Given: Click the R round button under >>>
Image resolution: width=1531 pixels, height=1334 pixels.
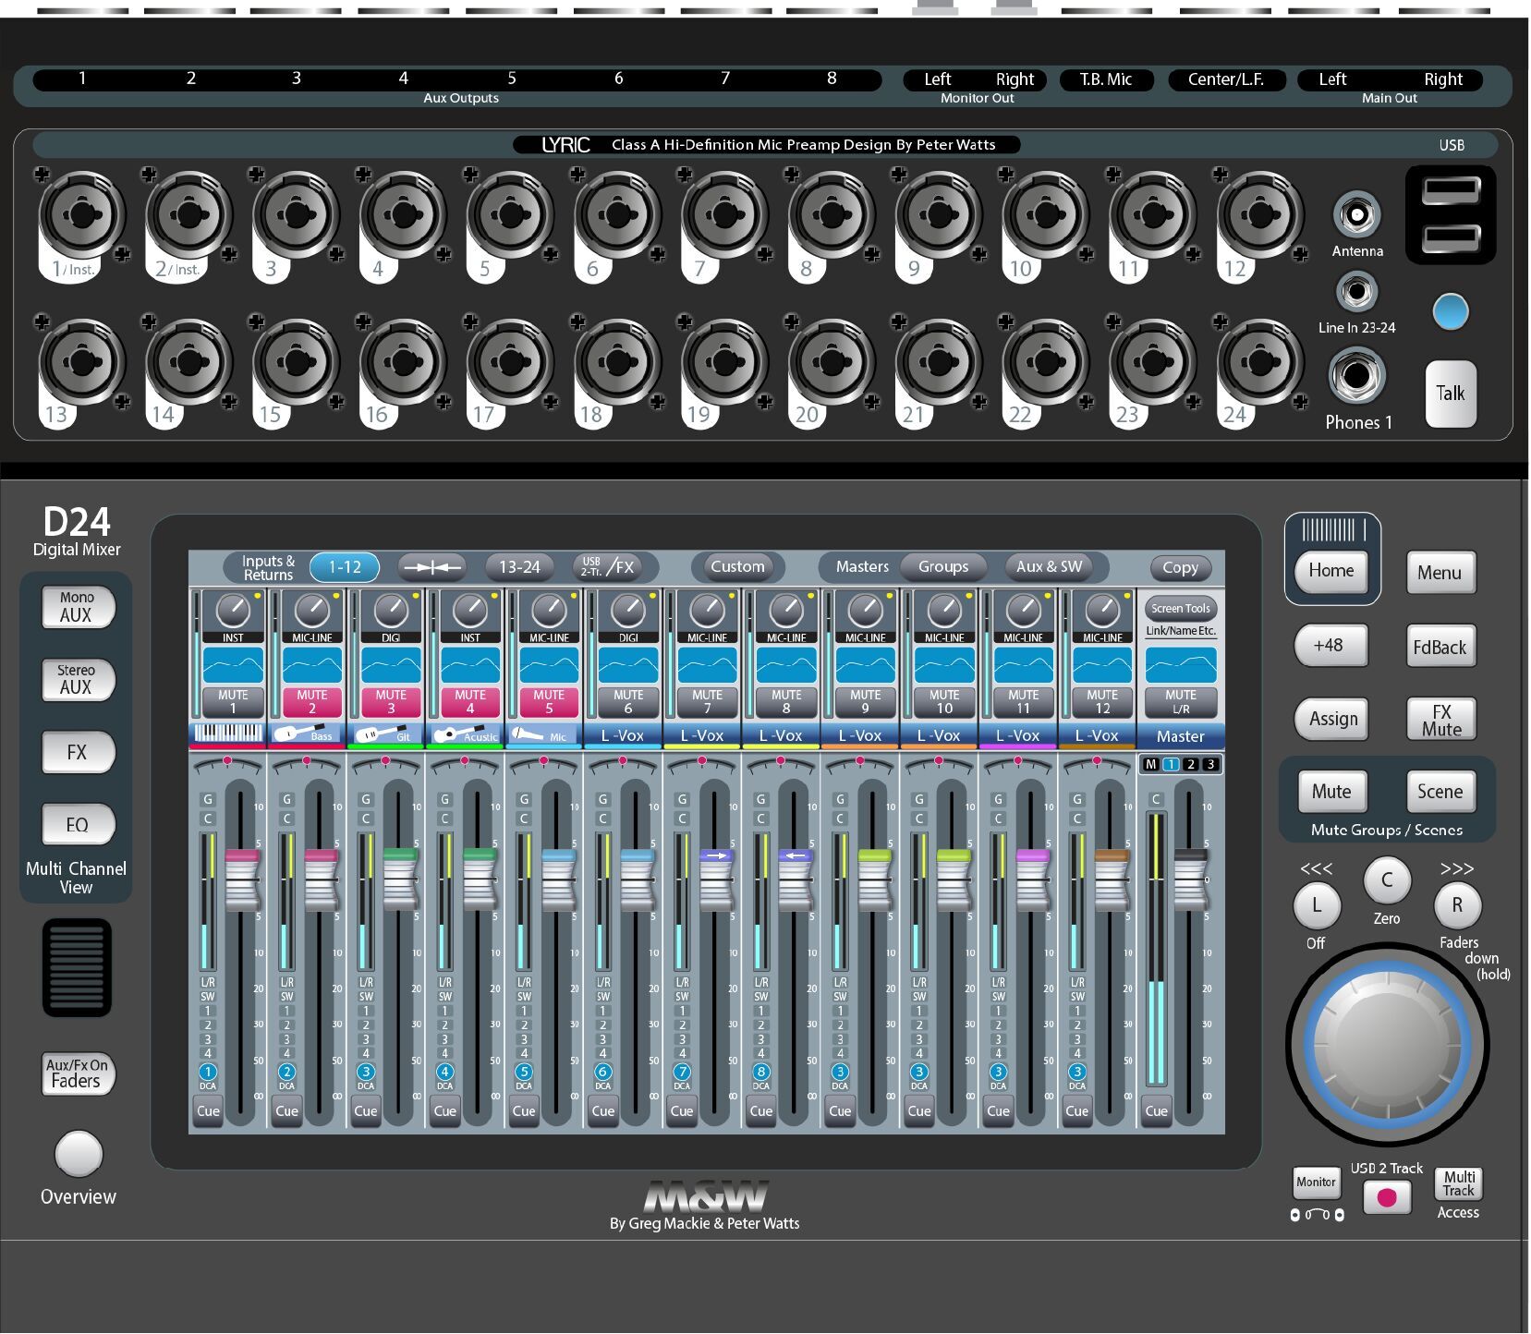Looking at the screenshot, I should (x=1457, y=905).
